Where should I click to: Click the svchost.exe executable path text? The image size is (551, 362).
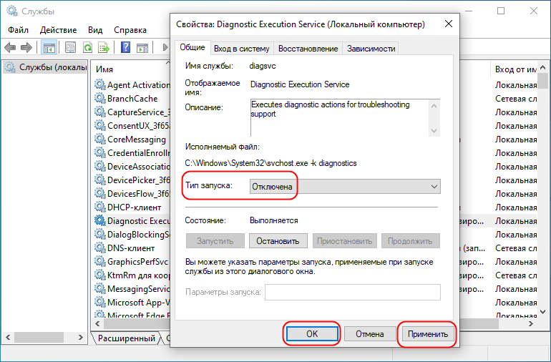point(270,163)
